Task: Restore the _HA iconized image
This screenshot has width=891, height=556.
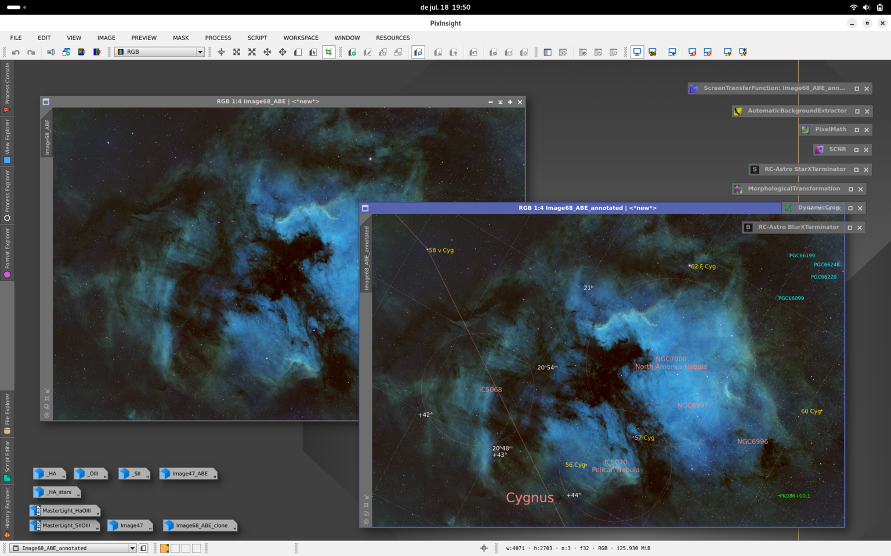Action: point(49,474)
